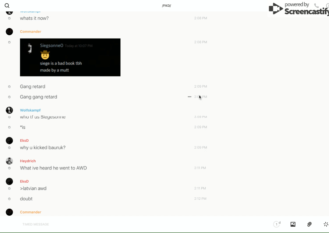This screenshot has height=233, width=329.
Task: Open the timed message duration selector
Action: (x=277, y=224)
